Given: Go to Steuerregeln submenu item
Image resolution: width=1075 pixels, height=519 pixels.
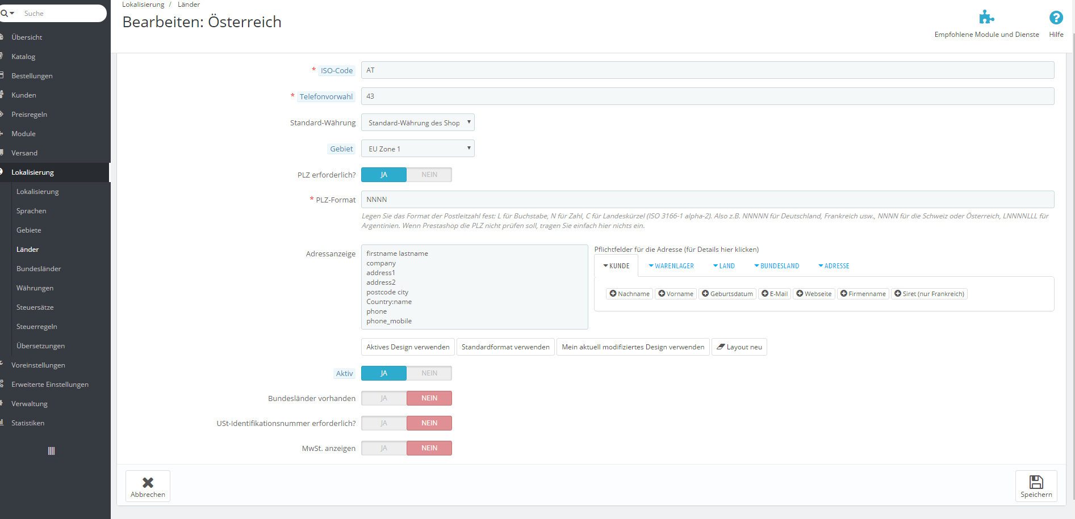Looking at the screenshot, I should click(x=37, y=327).
